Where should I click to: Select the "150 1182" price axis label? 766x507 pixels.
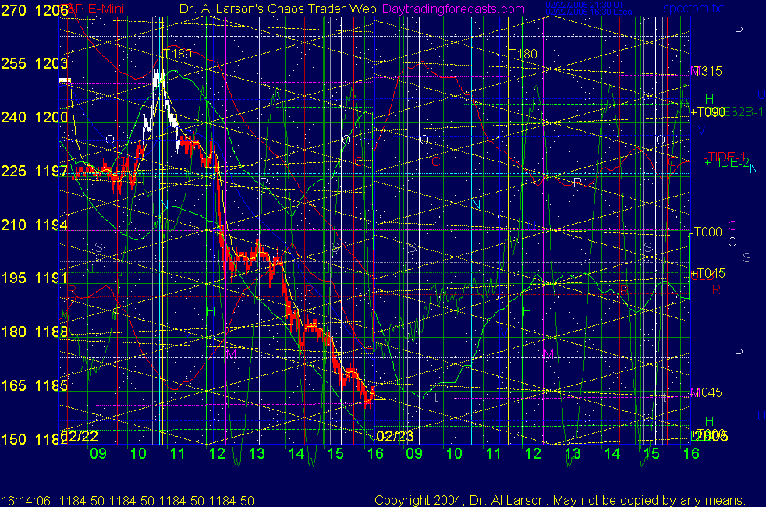tap(34, 439)
